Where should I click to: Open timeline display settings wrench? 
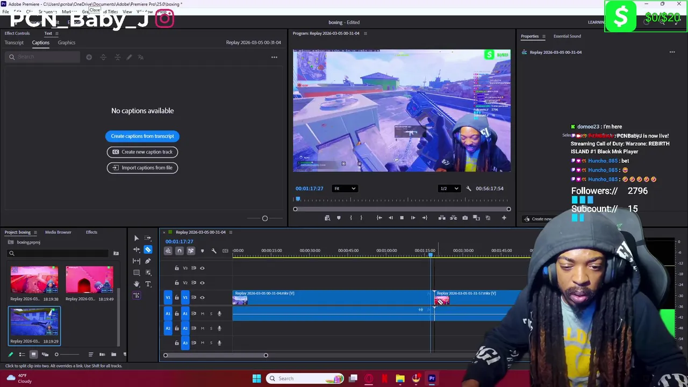pos(214,250)
